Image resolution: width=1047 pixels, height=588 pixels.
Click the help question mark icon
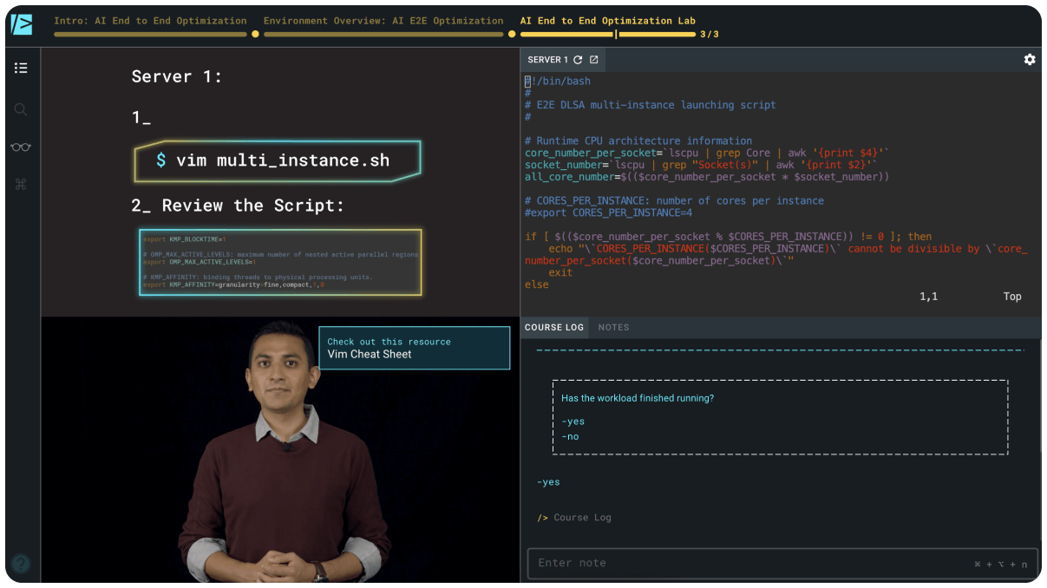[x=21, y=563]
